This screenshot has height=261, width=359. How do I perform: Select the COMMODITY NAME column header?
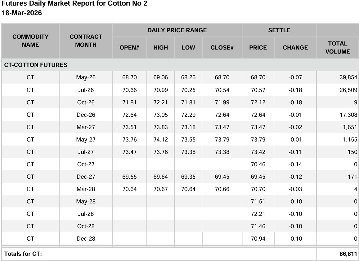(x=30, y=41)
